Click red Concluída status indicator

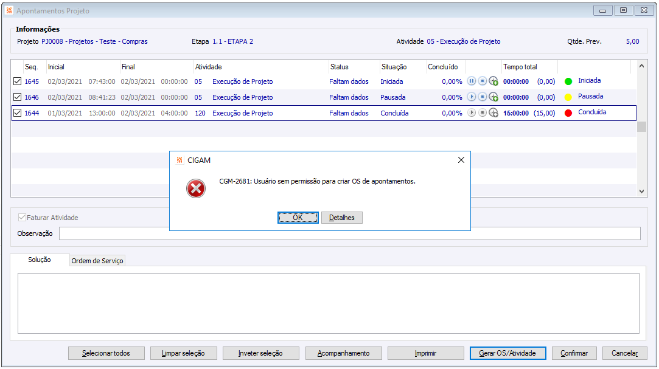click(x=568, y=113)
